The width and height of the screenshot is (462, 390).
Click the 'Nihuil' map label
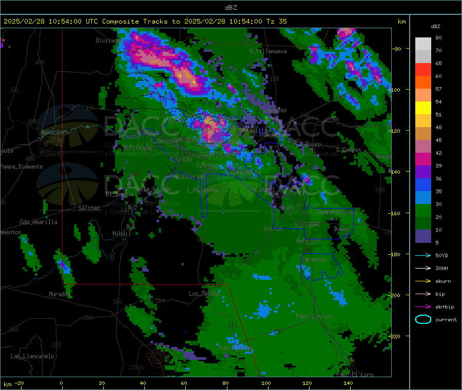[121, 234]
